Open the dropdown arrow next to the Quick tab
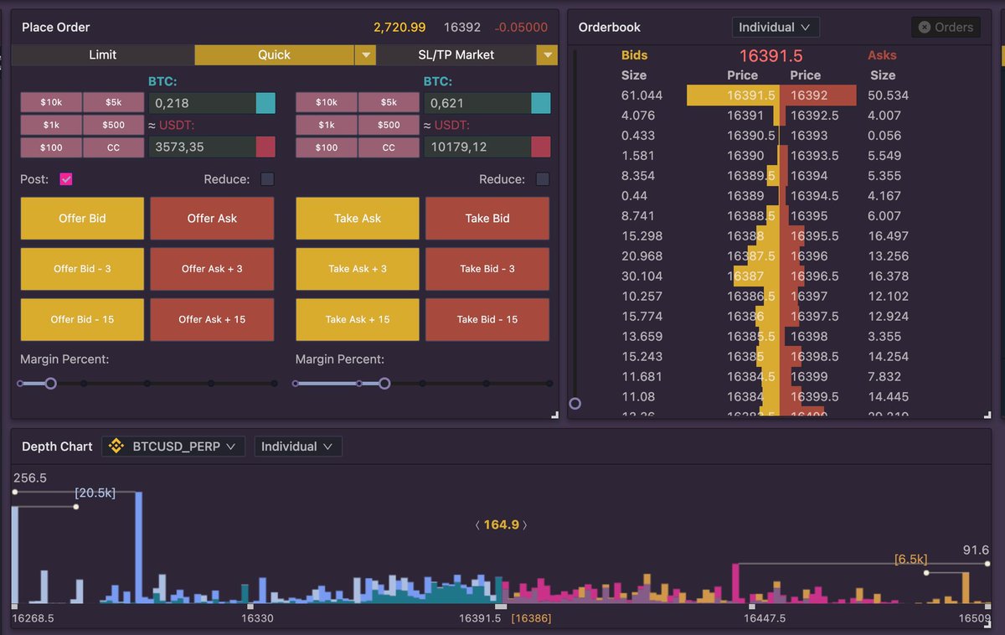Viewport: 1005px width, 635px height. [x=365, y=55]
